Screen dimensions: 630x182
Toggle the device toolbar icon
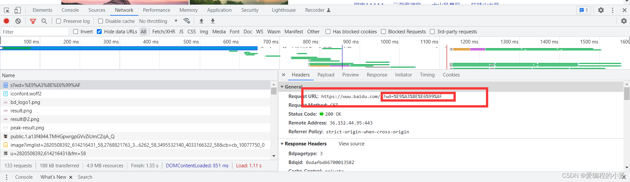point(17,10)
